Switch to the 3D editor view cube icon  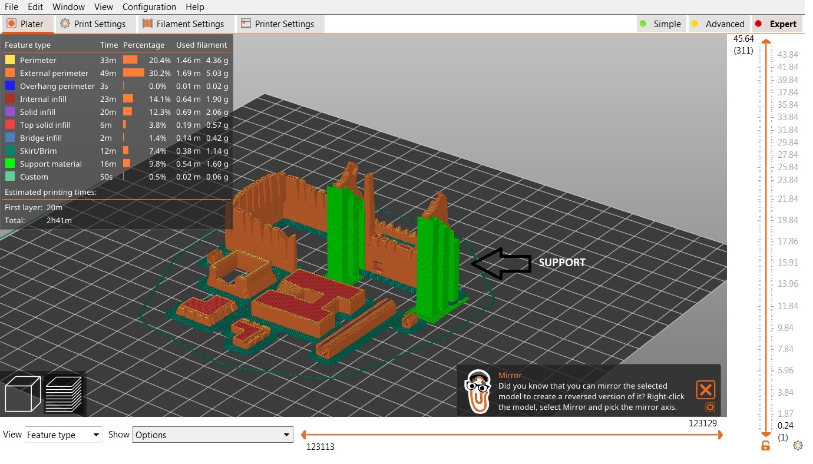[22, 393]
